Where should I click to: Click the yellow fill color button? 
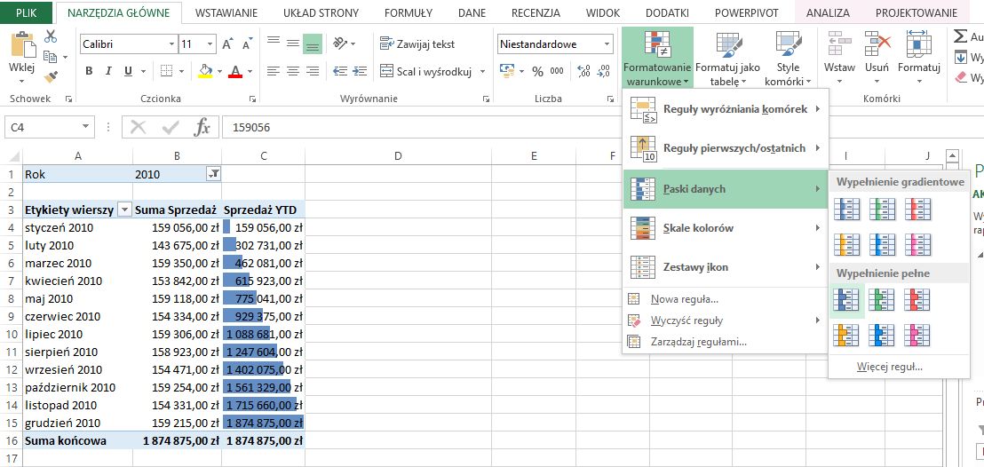[x=205, y=72]
